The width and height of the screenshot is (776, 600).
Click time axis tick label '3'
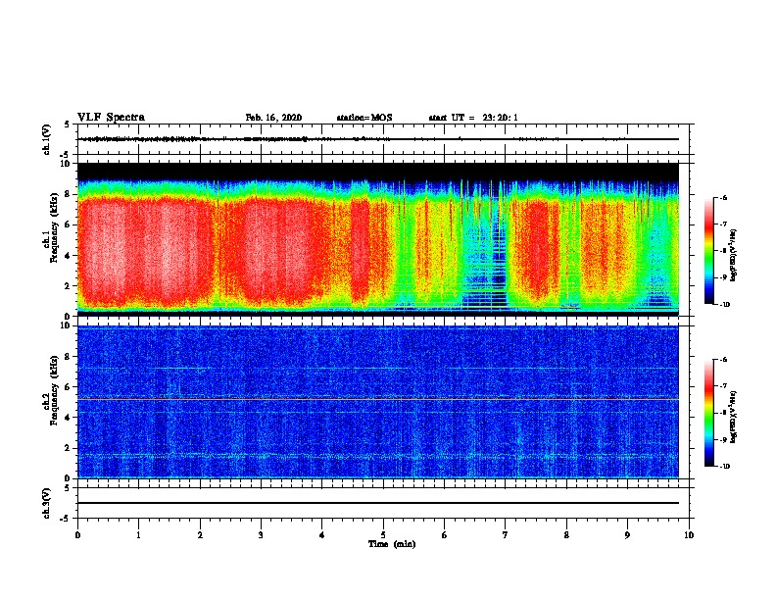coord(261,535)
